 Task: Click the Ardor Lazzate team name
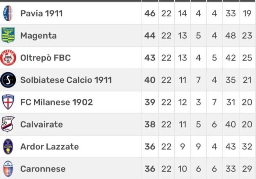[x=49, y=147]
